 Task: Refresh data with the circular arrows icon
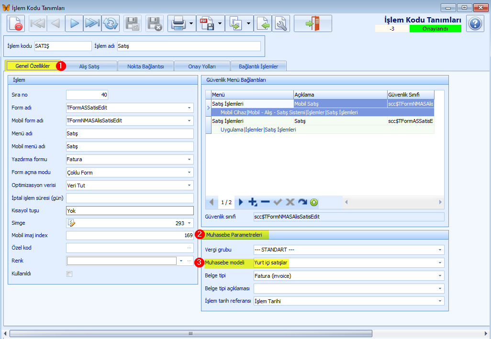point(111,23)
